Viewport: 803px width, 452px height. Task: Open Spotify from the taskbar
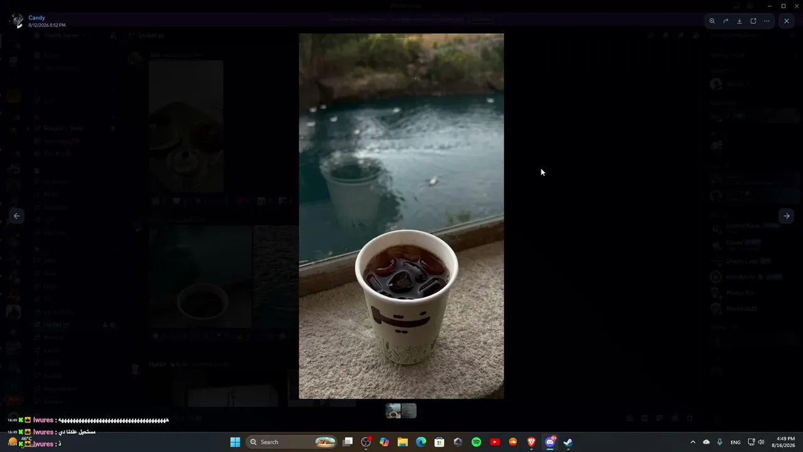pyautogui.click(x=476, y=442)
